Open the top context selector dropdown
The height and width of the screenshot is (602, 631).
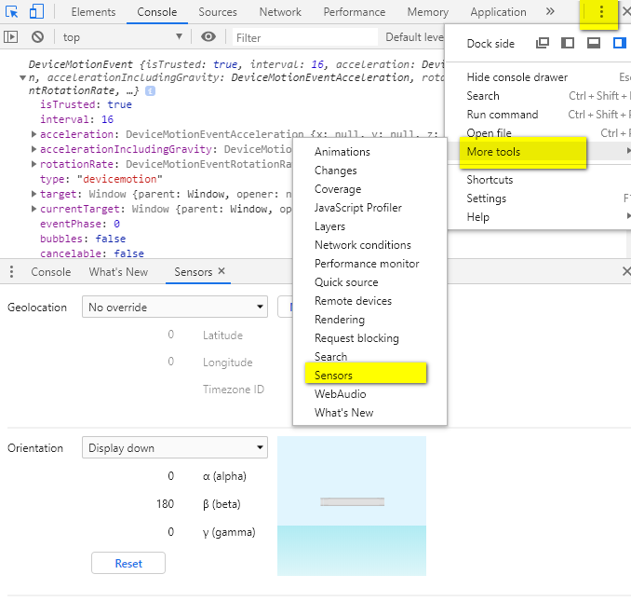(122, 37)
